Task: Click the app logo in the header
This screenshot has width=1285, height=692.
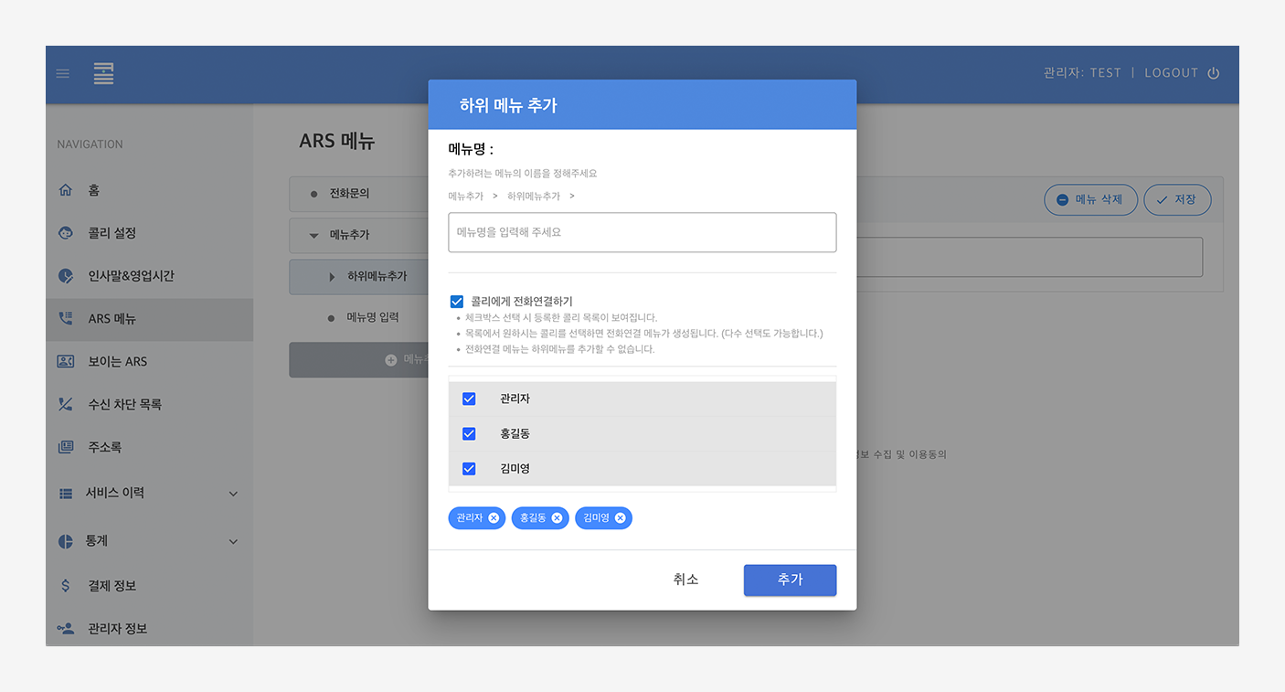Action: [x=104, y=73]
